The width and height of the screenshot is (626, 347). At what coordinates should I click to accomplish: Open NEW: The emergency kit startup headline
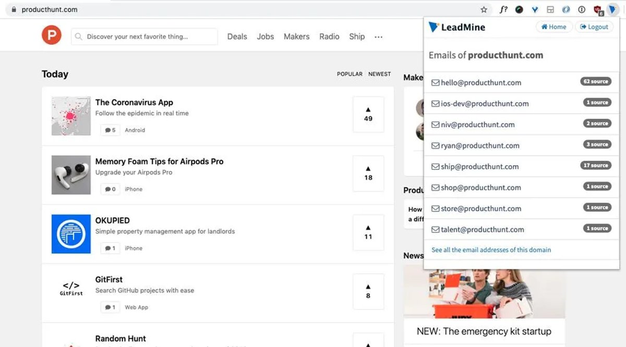tap(484, 331)
